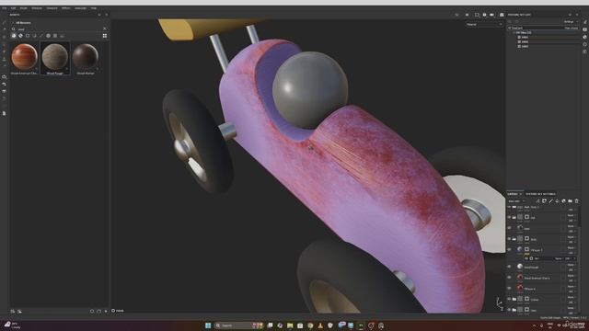The image size is (589, 331).
Task: Select the 1001 UV tile row
Action: (525, 37)
